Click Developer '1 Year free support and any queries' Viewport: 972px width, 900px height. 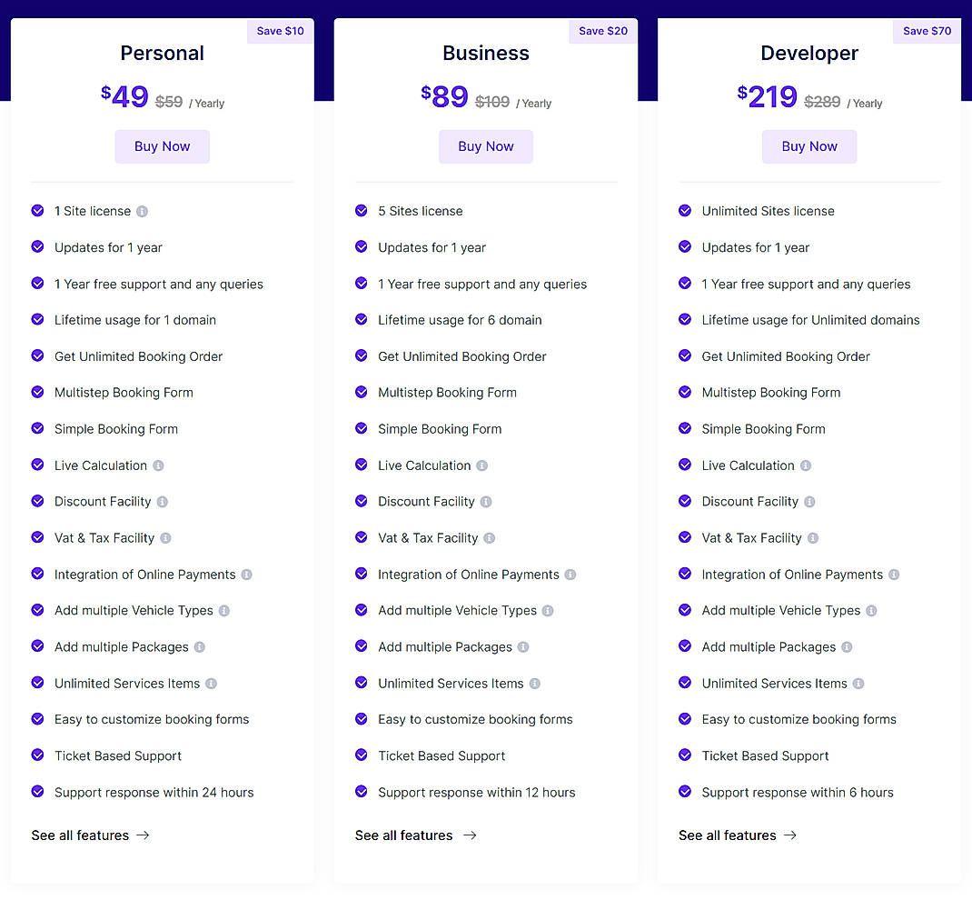pos(806,284)
